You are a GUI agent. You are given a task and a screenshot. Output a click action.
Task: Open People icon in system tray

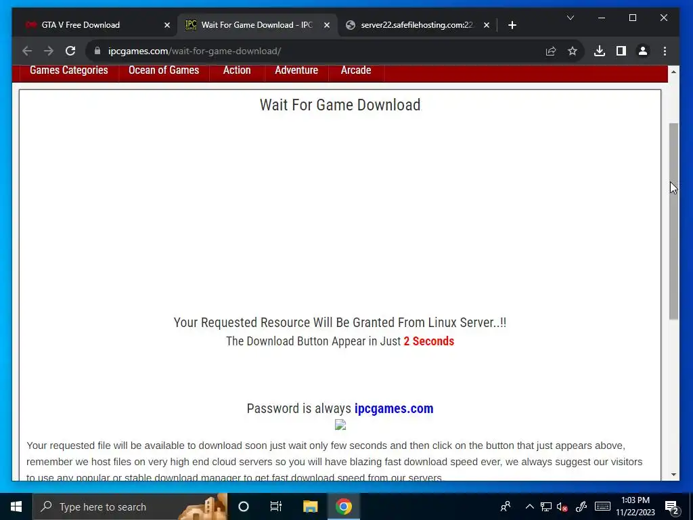pyautogui.click(x=506, y=506)
